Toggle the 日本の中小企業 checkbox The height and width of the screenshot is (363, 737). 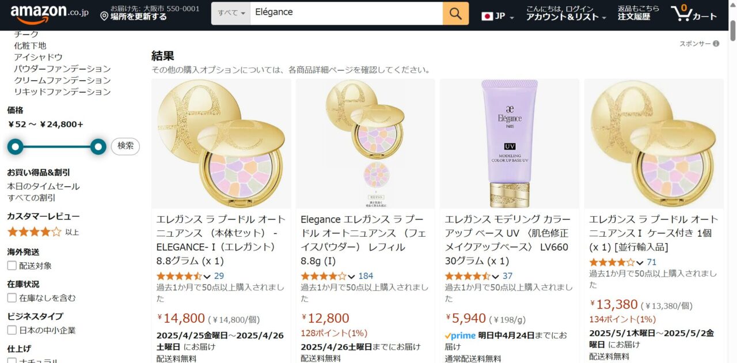coord(12,330)
